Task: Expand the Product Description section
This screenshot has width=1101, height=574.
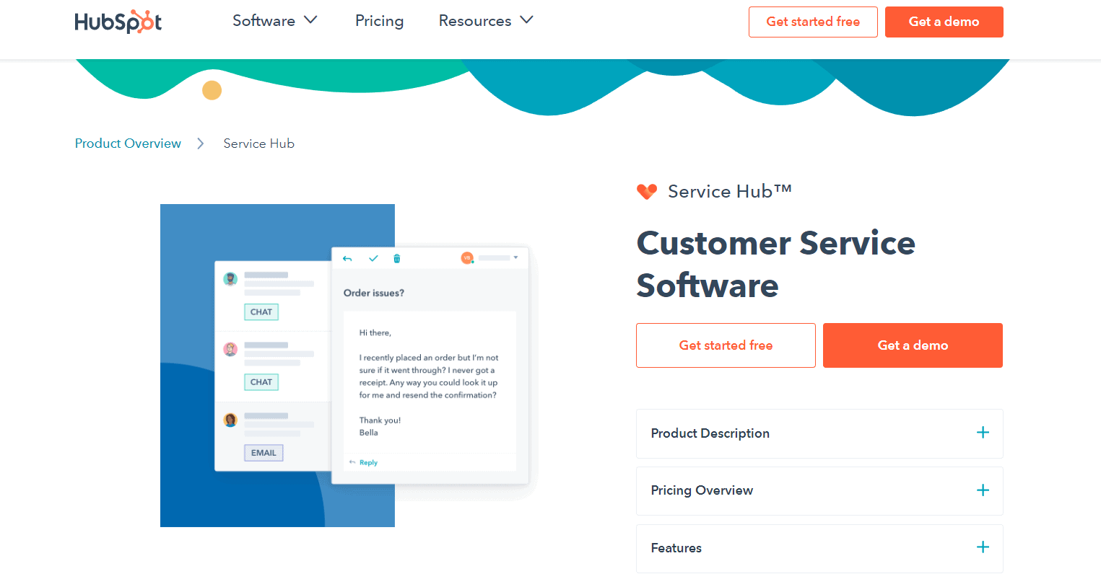Action: (819, 433)
